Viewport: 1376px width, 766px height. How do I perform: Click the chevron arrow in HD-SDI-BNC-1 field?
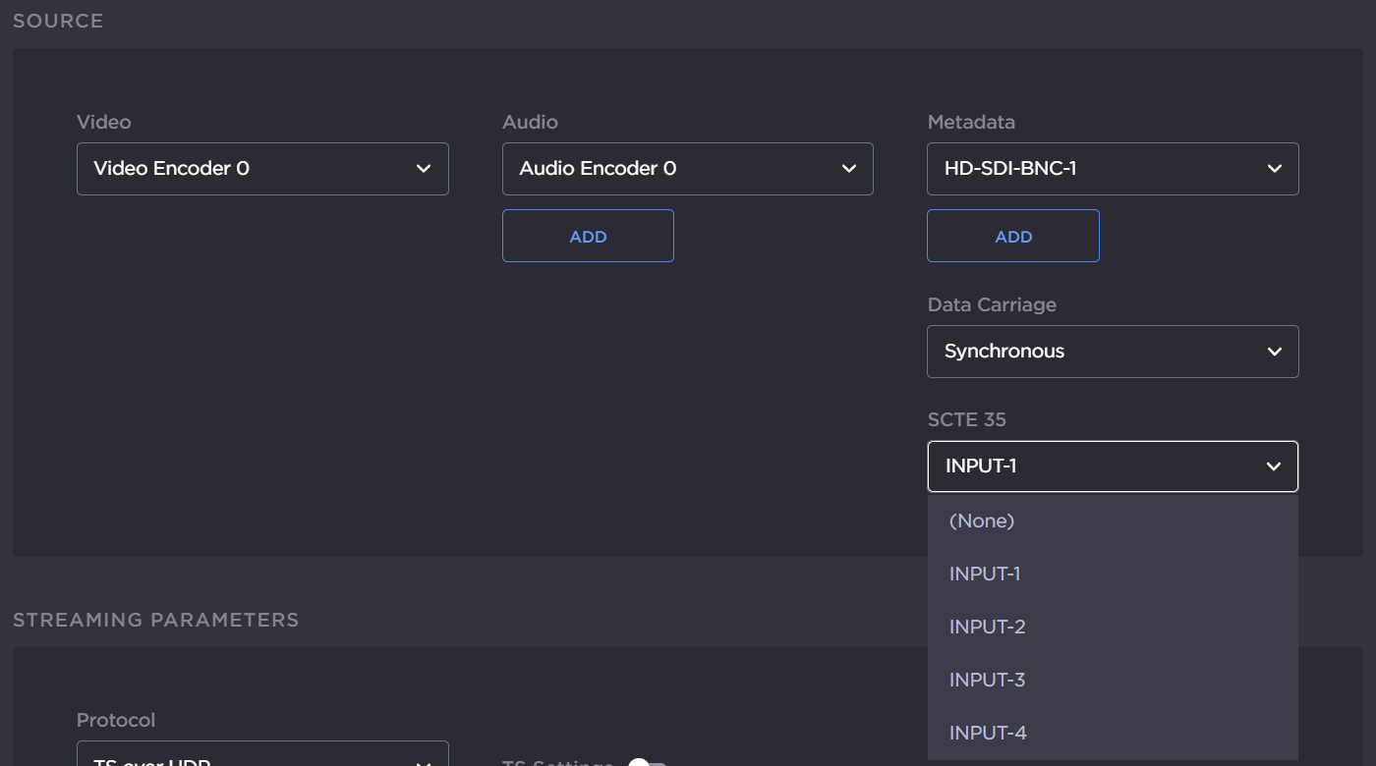(x=1275, y=169)
